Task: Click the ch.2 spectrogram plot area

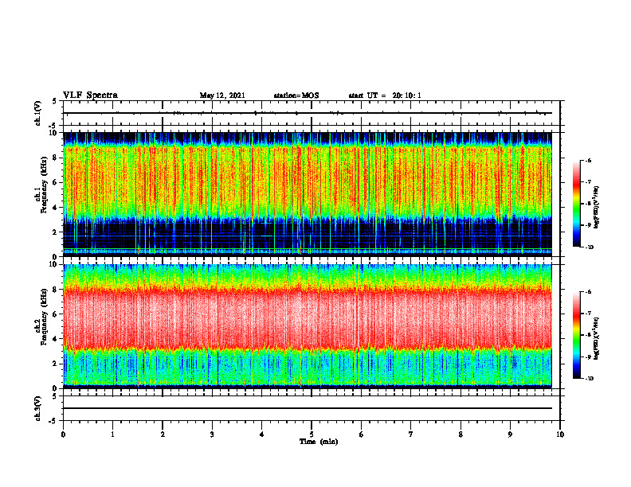Action: (x=308, y=326)
